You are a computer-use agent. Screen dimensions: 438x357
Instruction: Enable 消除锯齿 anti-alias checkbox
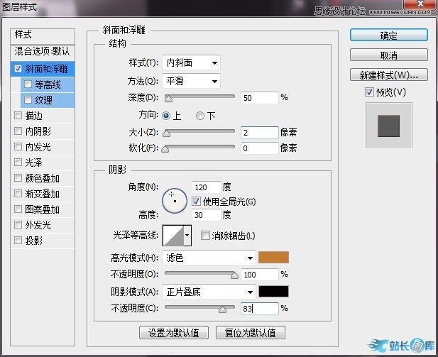click(x=206, y=236)
